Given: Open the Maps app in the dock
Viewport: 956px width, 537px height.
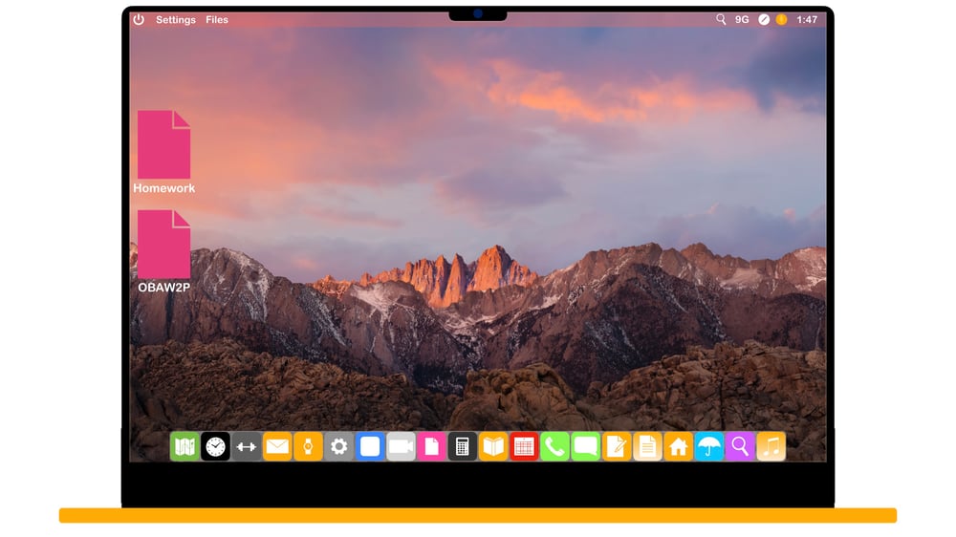Looking at the screenshot, I should point(185,447).
